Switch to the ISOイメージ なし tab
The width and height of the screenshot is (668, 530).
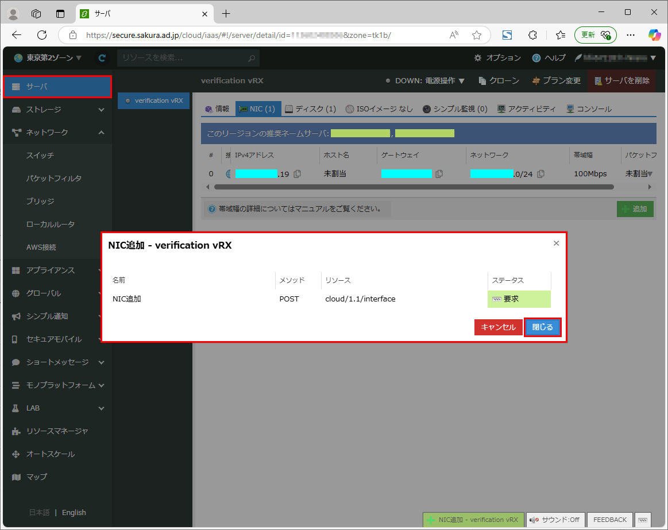coord(379,109)
